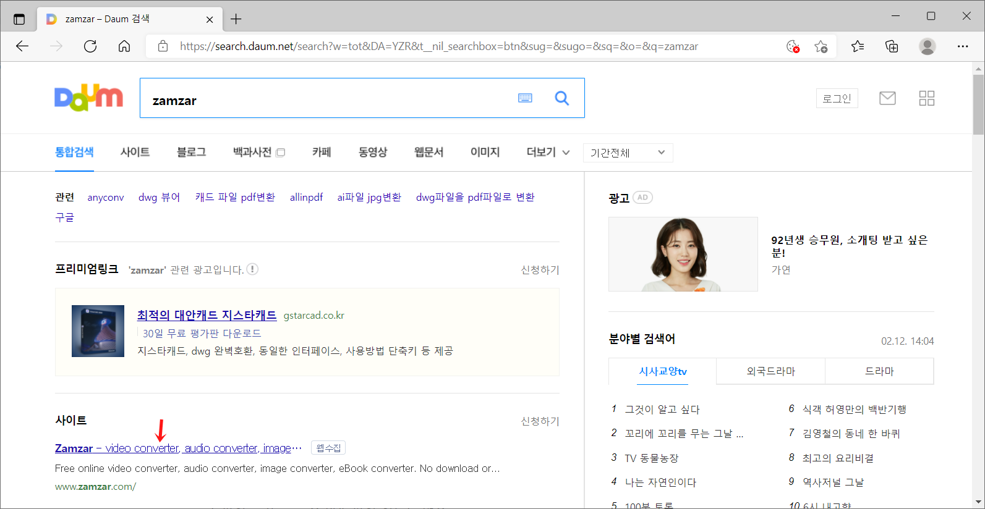Open the Collections icon
Screen dimensions: 985x509
pos(892,46)
